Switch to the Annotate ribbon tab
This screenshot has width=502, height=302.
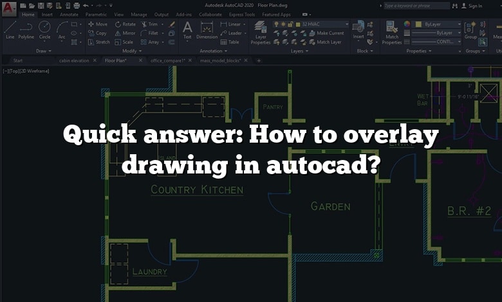(69, 15)
